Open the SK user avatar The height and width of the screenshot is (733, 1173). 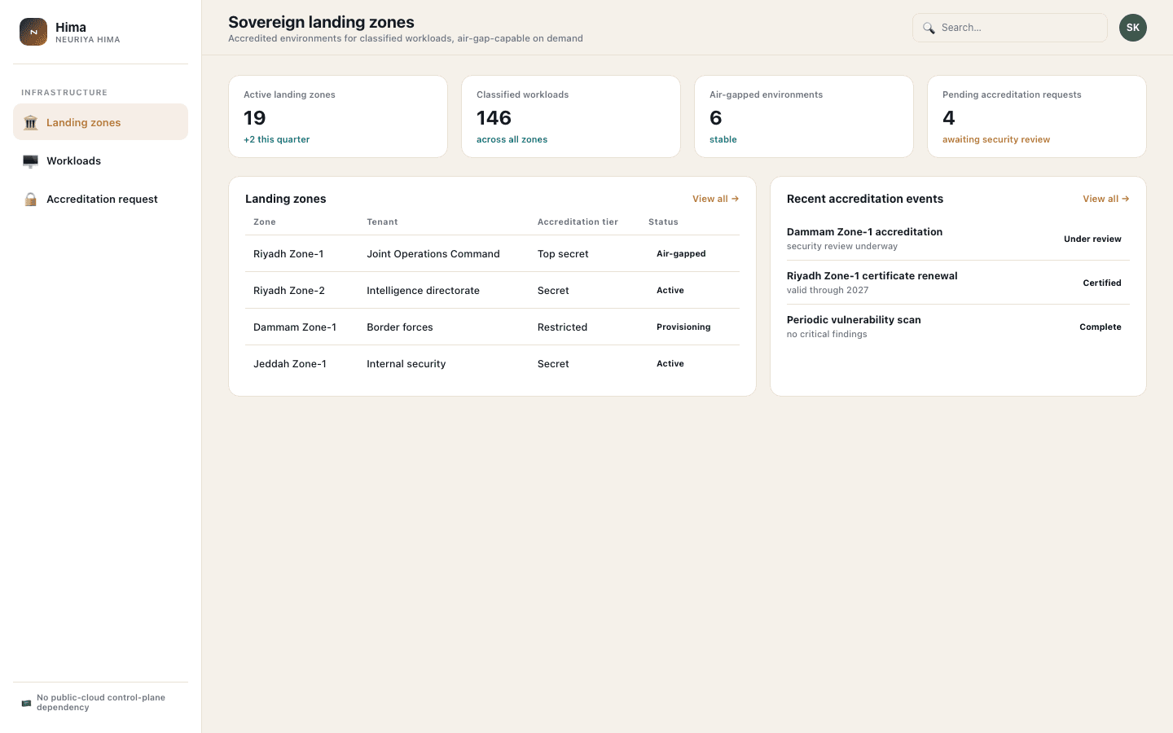tap(1133, 28)
